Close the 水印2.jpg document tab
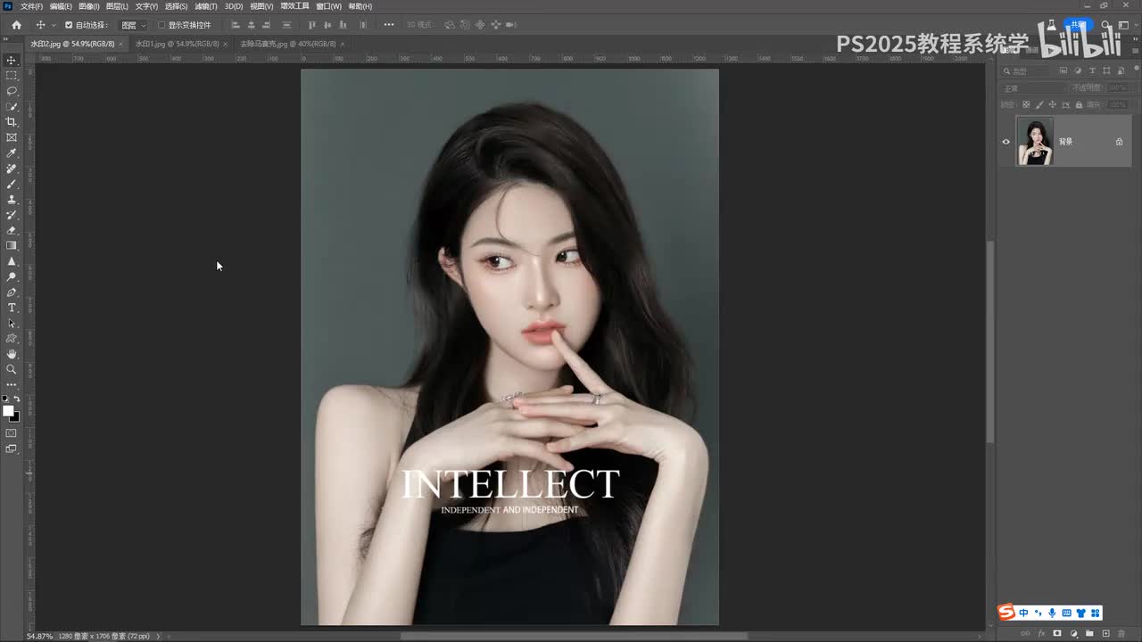This screenshot has height=642, width=1142. pos(121,44)
